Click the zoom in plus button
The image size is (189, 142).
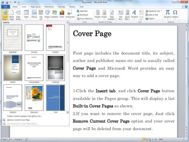[x=183, y=139]
